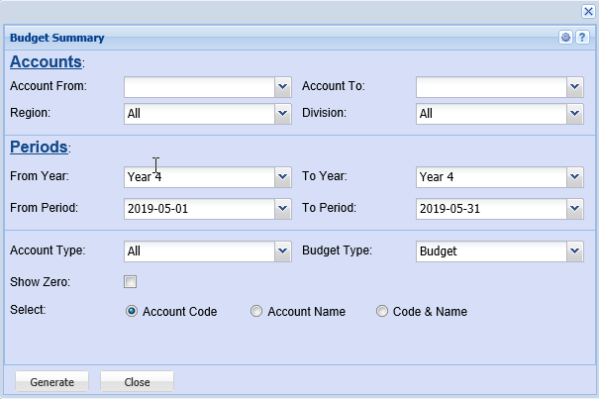Expand the Account From dropdown

click(x=283, y=87)
